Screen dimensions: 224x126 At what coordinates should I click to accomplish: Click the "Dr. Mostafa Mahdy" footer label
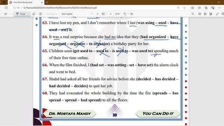point(70,113)
